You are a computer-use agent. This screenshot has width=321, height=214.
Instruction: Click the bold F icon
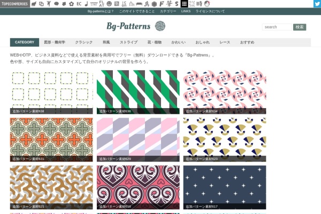pyautogui.click(x=162, y=4)
